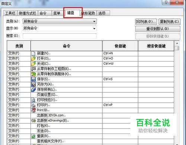Select the 从零件制作工程图(E).. command text
The image size is (186, 145).
pos(54,69)
